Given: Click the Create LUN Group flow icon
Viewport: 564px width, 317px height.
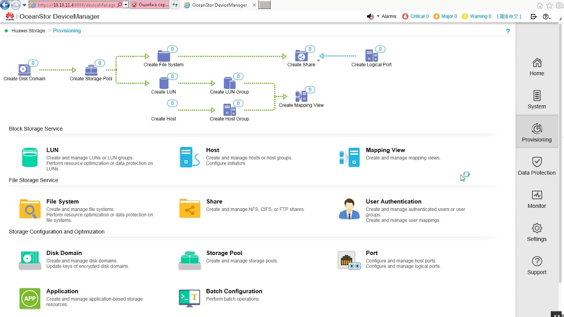Looking at the screenshot, I should [x=230, y=83].
